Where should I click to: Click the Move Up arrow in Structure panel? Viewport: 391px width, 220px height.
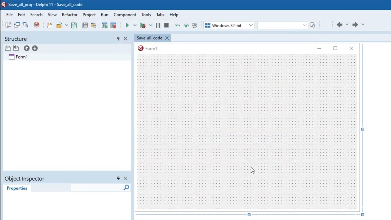tap(27, 48)
